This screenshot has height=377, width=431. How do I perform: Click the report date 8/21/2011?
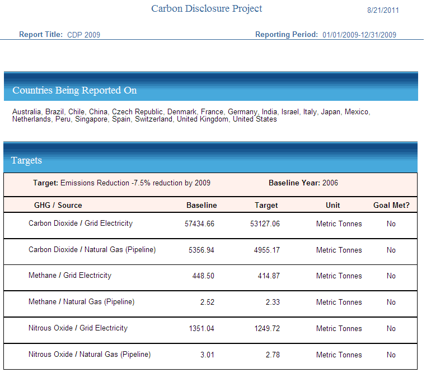tap(383, 11)
